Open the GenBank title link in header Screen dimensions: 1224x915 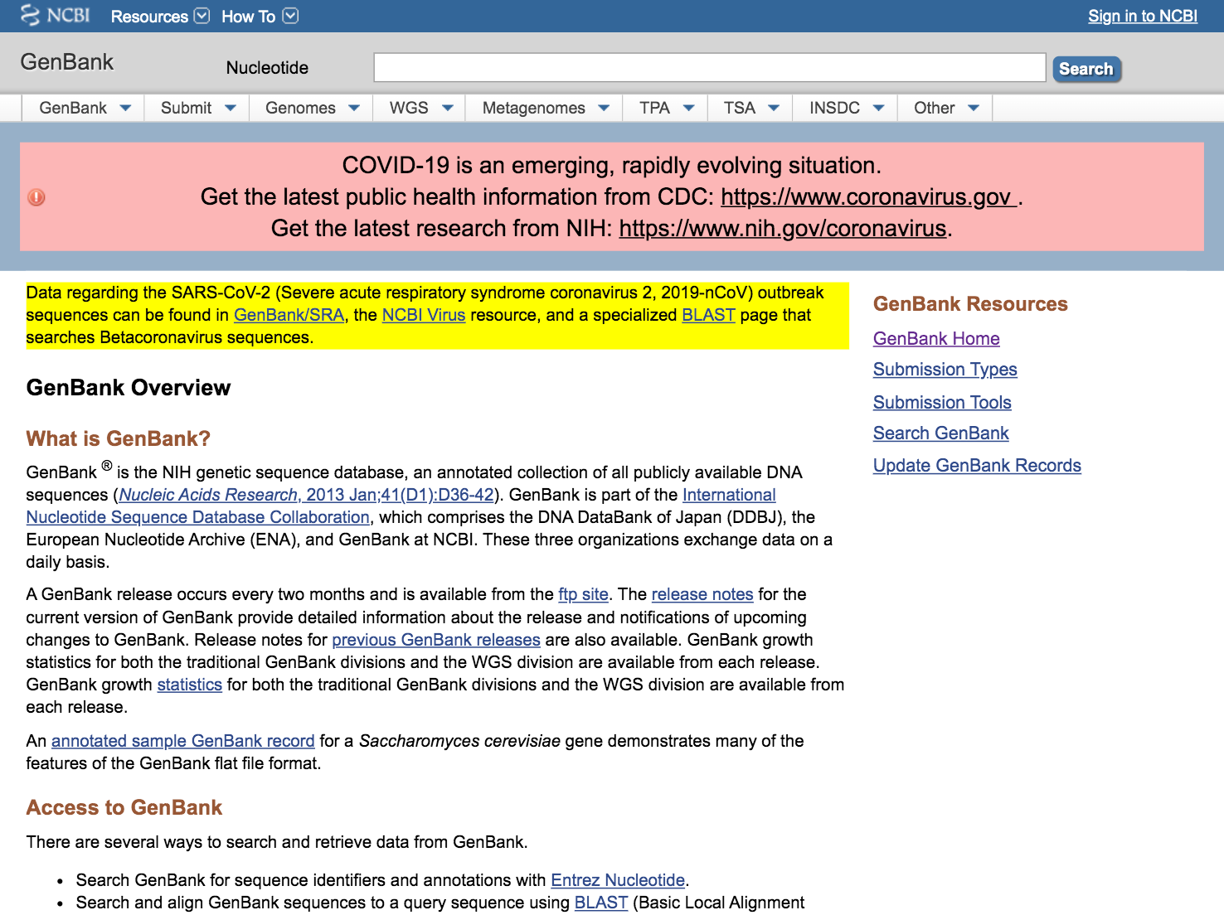[67, 63]
